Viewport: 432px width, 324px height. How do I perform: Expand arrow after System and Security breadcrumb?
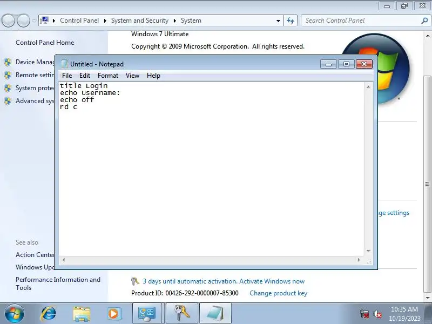tap(174, 21)
